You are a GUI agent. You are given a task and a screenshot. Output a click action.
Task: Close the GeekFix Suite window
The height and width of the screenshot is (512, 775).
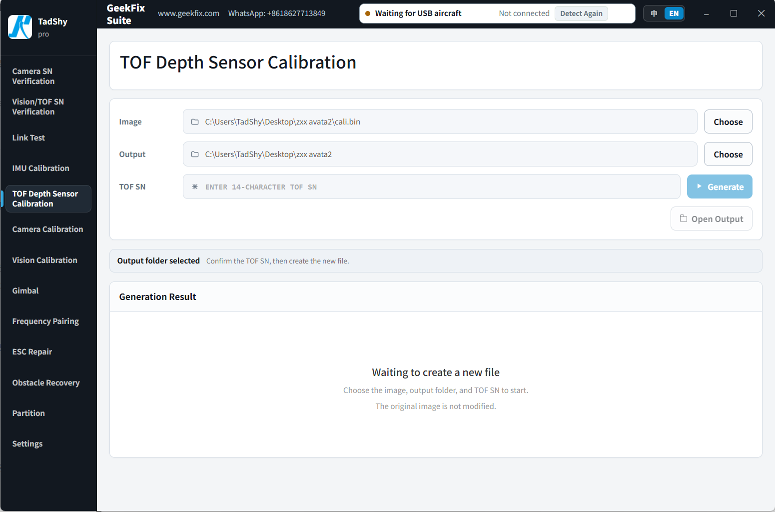click(x=761, y=13)
